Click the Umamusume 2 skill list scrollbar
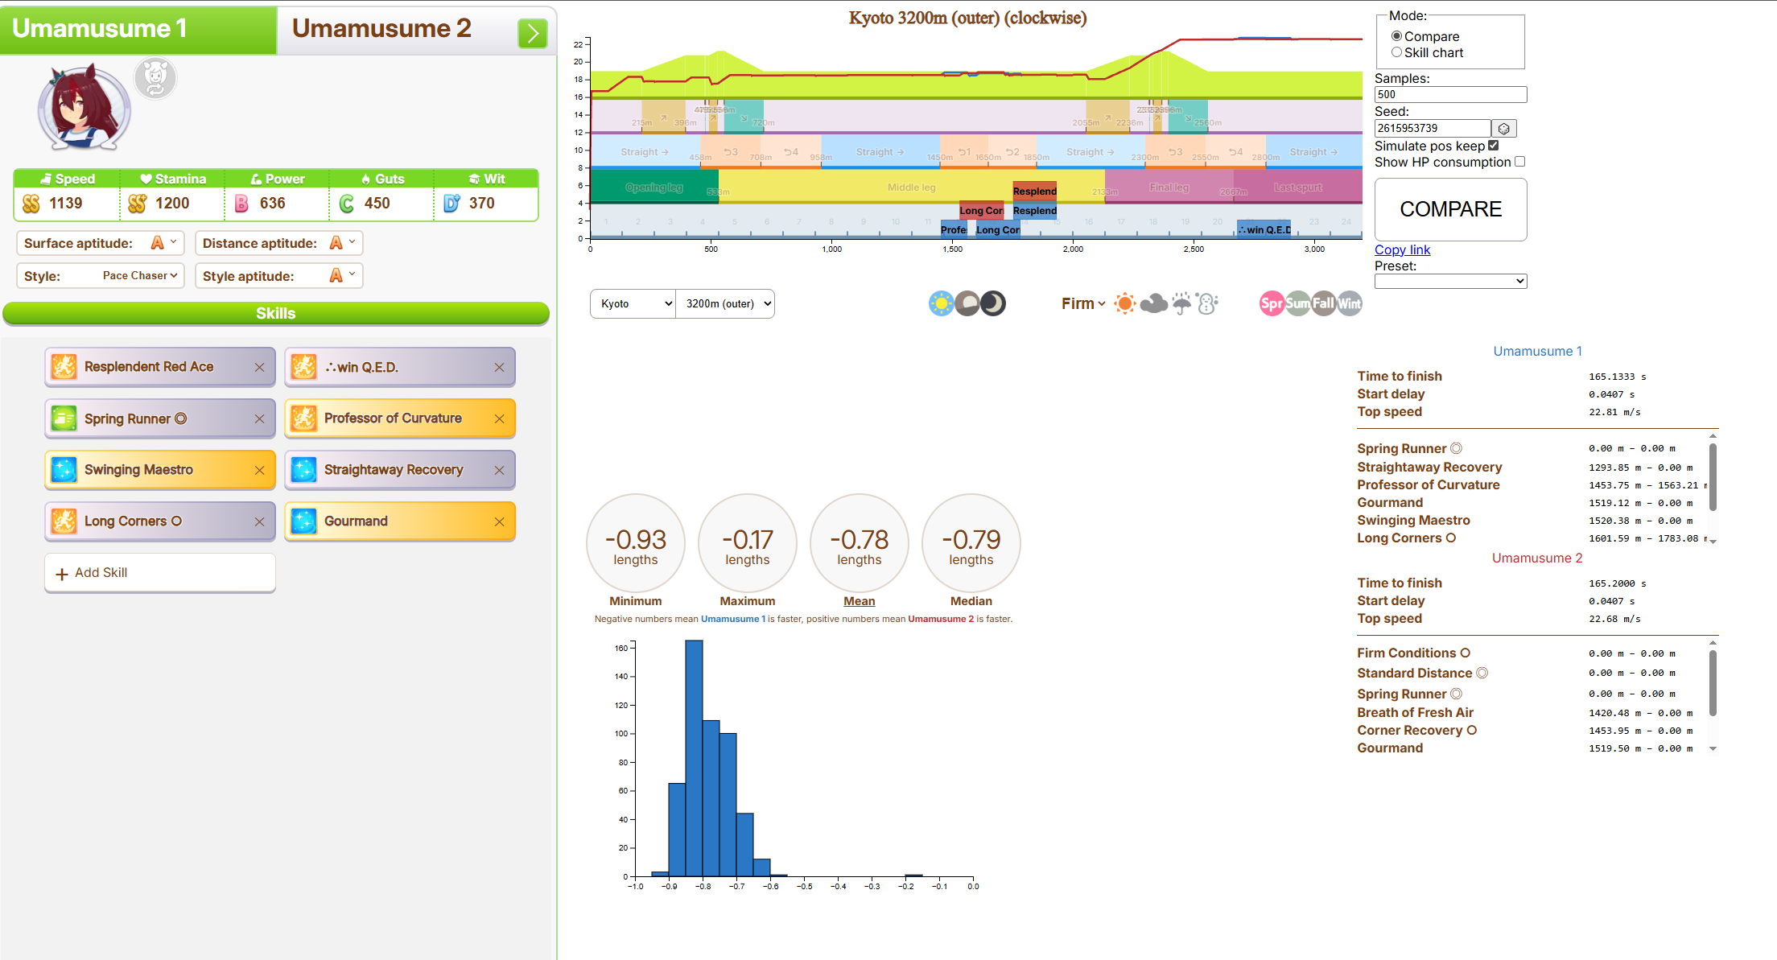The width and height of the screenshot is (1777, 960). [1713, 682]
